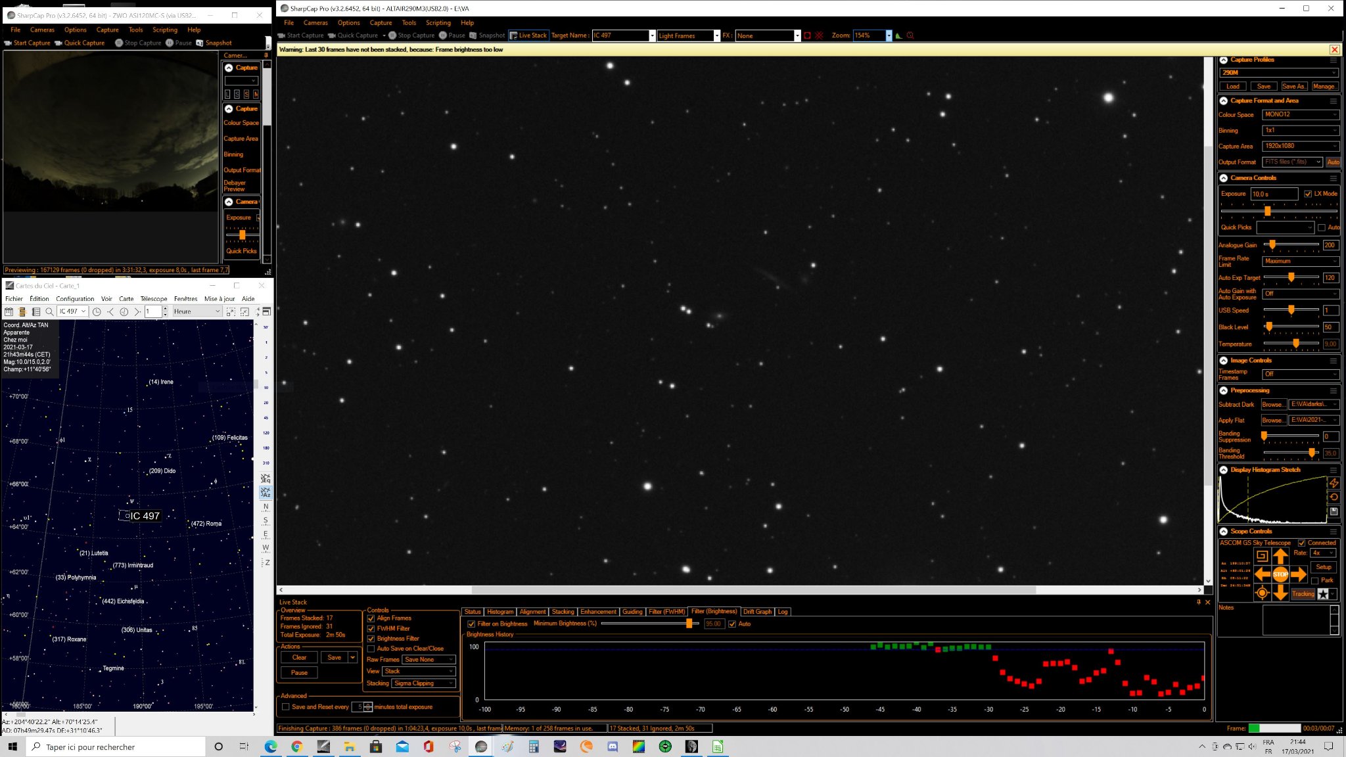Click Pause button in Live Stack actions
Viewport: 1346px width, 757px height.
299,673
